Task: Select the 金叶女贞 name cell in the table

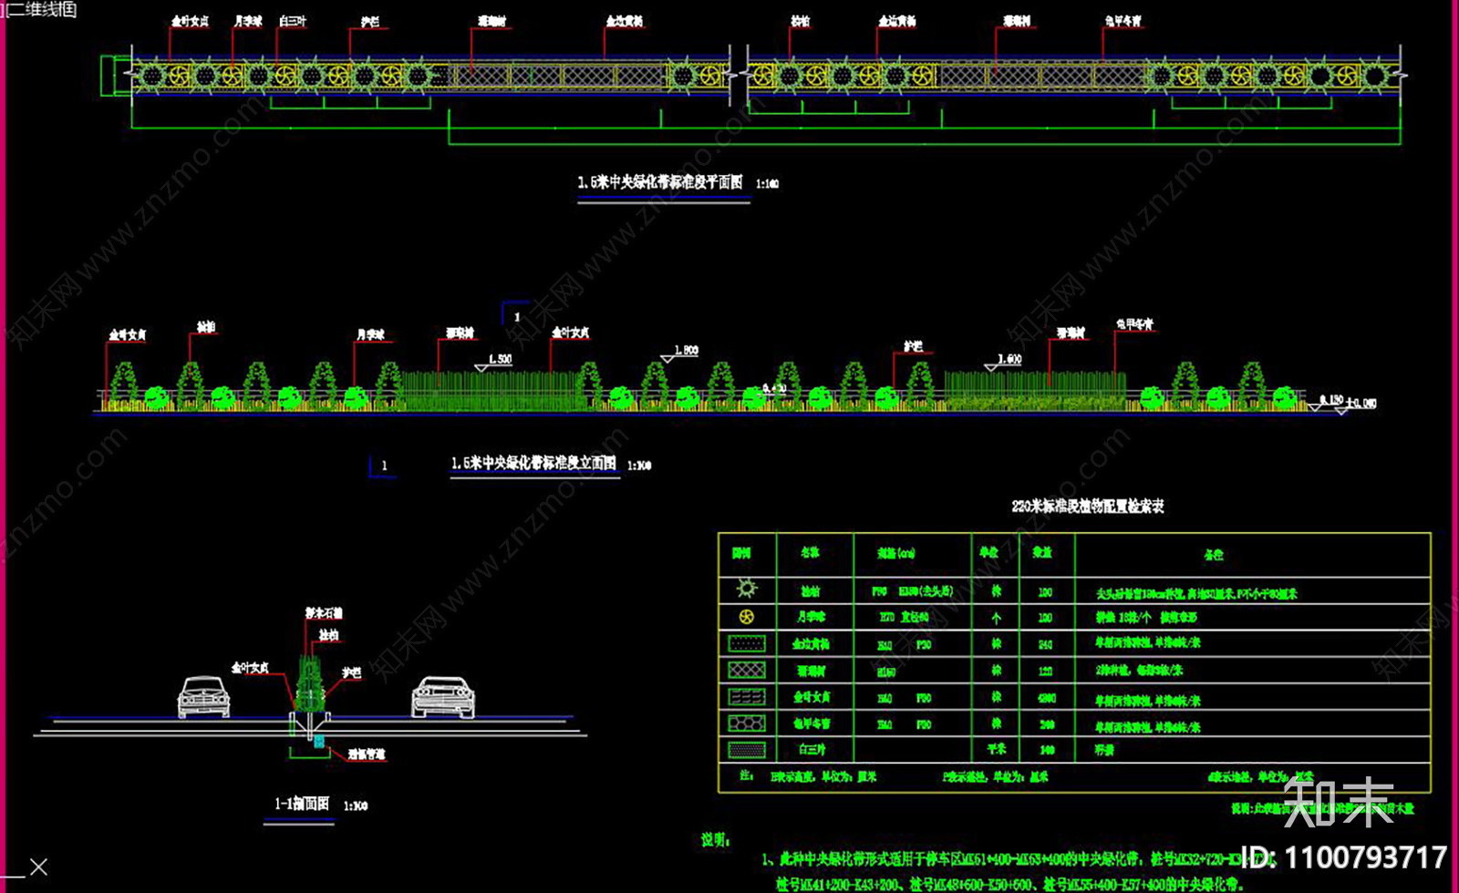Action: 811,697
